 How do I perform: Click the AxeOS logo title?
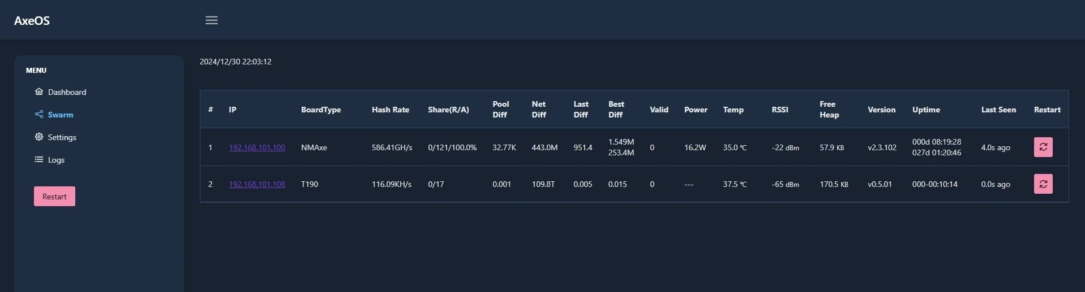pos(32,20)
